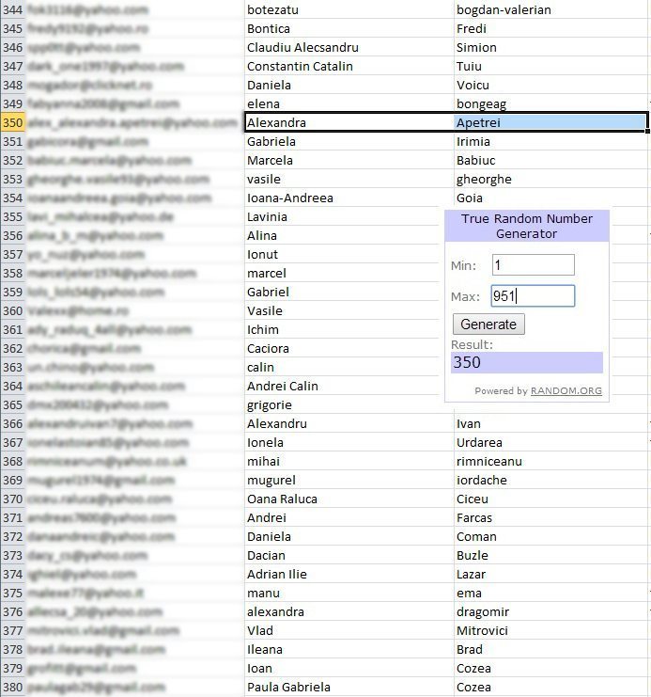The height and width of the screenshot is (697, 651).
Task: Select the Lazar cell
Action: 550,575
